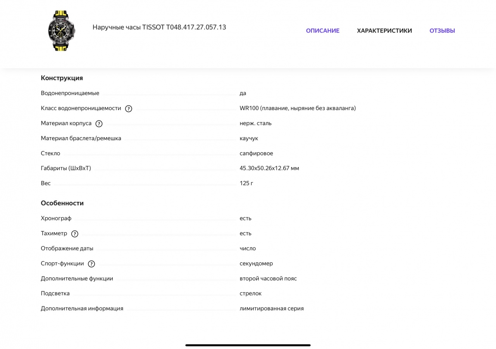496x349 pixels.
Task: Click the второй часовой пояс value
Action: 268,279
